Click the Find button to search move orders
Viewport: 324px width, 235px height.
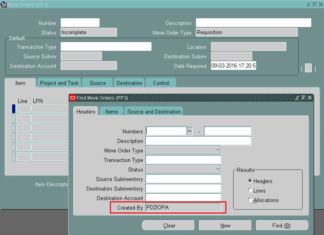pyautogui.click(x=282, y=225)
